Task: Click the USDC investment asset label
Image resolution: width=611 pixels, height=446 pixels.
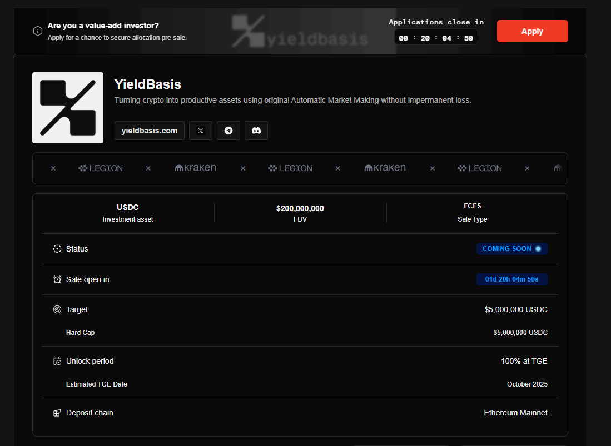Action: tap(128, 207)
